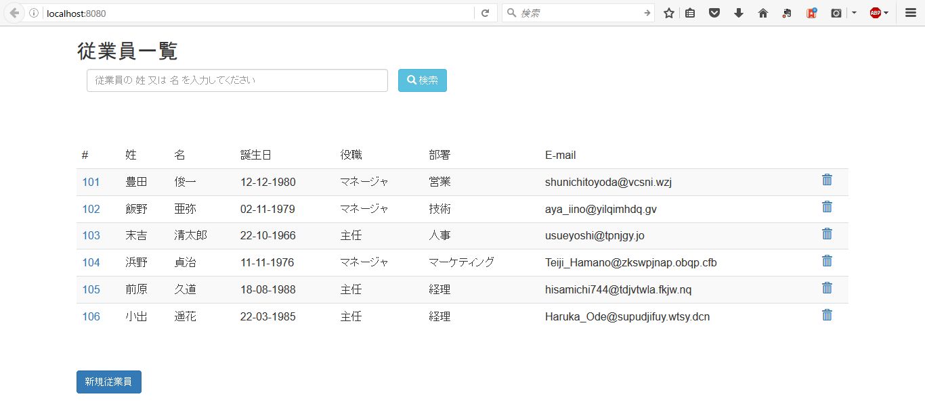Delete employee 103 with trash icon
The height and width of the screenshot is (409, 925).
click(x=827, y=234)
